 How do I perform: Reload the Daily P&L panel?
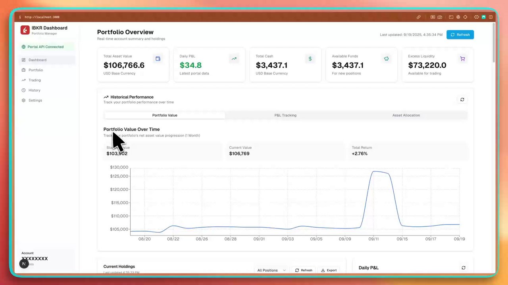(x=463, y=268)
